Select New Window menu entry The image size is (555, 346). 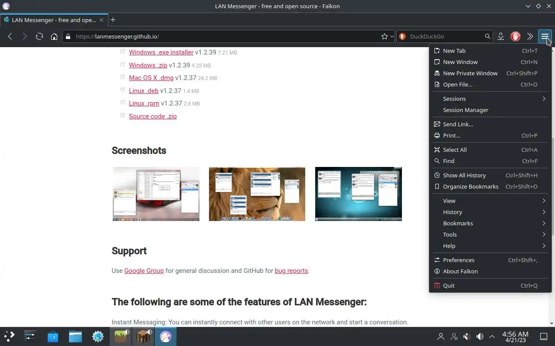click(x=490, y=62)
